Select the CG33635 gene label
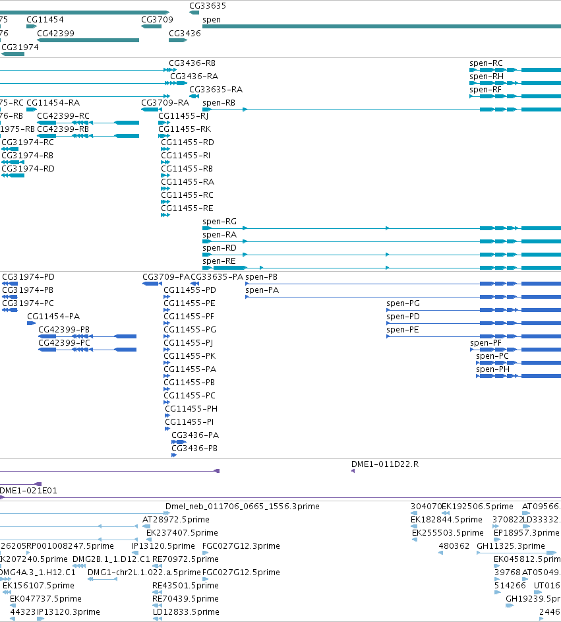This screenshot has width=561, height=622. [208, 6]
